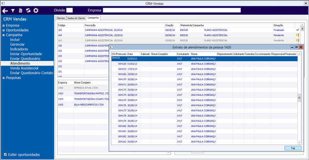Click campaign code 156 in list

pyautogui.click(x=60, y=45)
